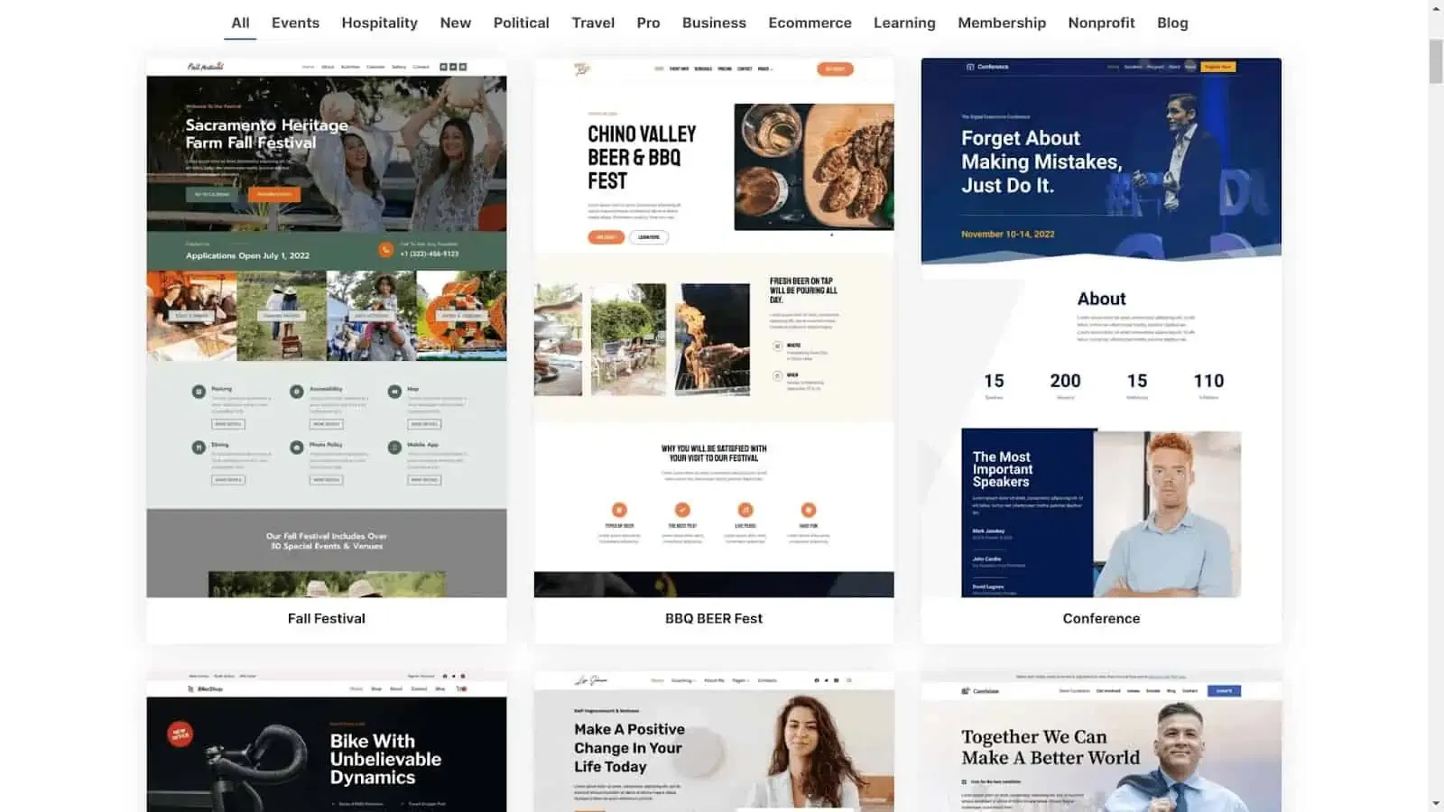Open the Fall Festival template preview
The image size is (1444, 812).
327,328
